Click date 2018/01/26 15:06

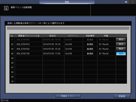point(52,40)
